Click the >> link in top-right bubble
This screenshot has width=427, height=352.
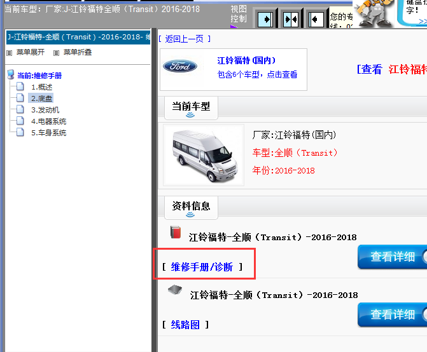pyautogui.click(x=423, y=21)
